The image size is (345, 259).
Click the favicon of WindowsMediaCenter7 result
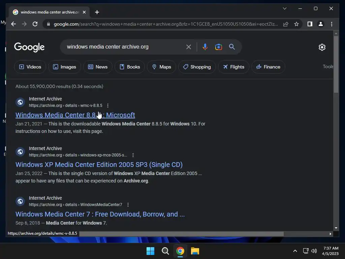(20, 201)
